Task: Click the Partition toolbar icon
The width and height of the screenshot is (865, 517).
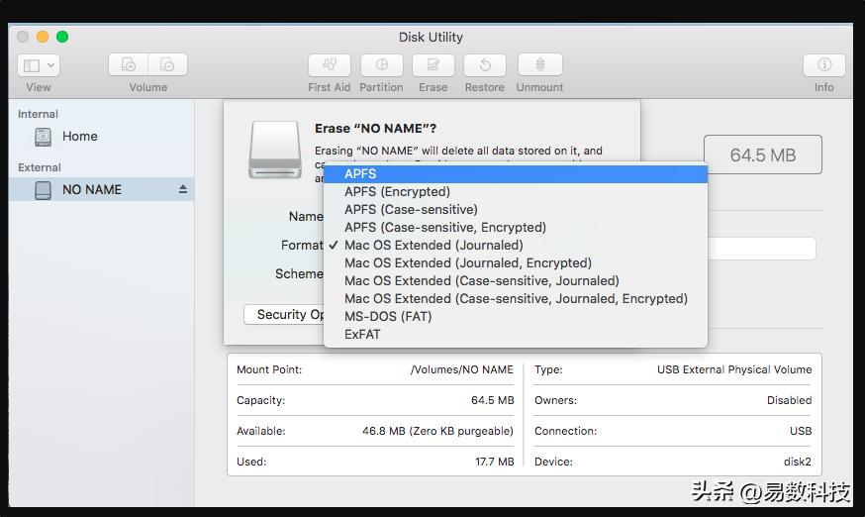Action: pyautogui.click(x=381, y=65)
